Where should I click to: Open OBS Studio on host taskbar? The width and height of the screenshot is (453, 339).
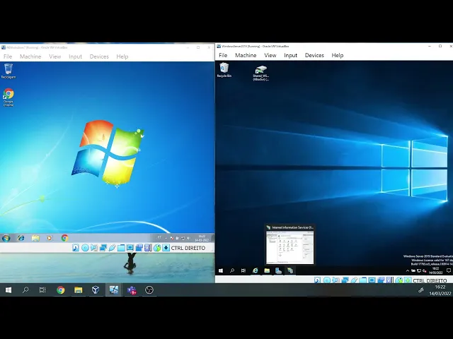pyautogui.click(x=149, y=290)
